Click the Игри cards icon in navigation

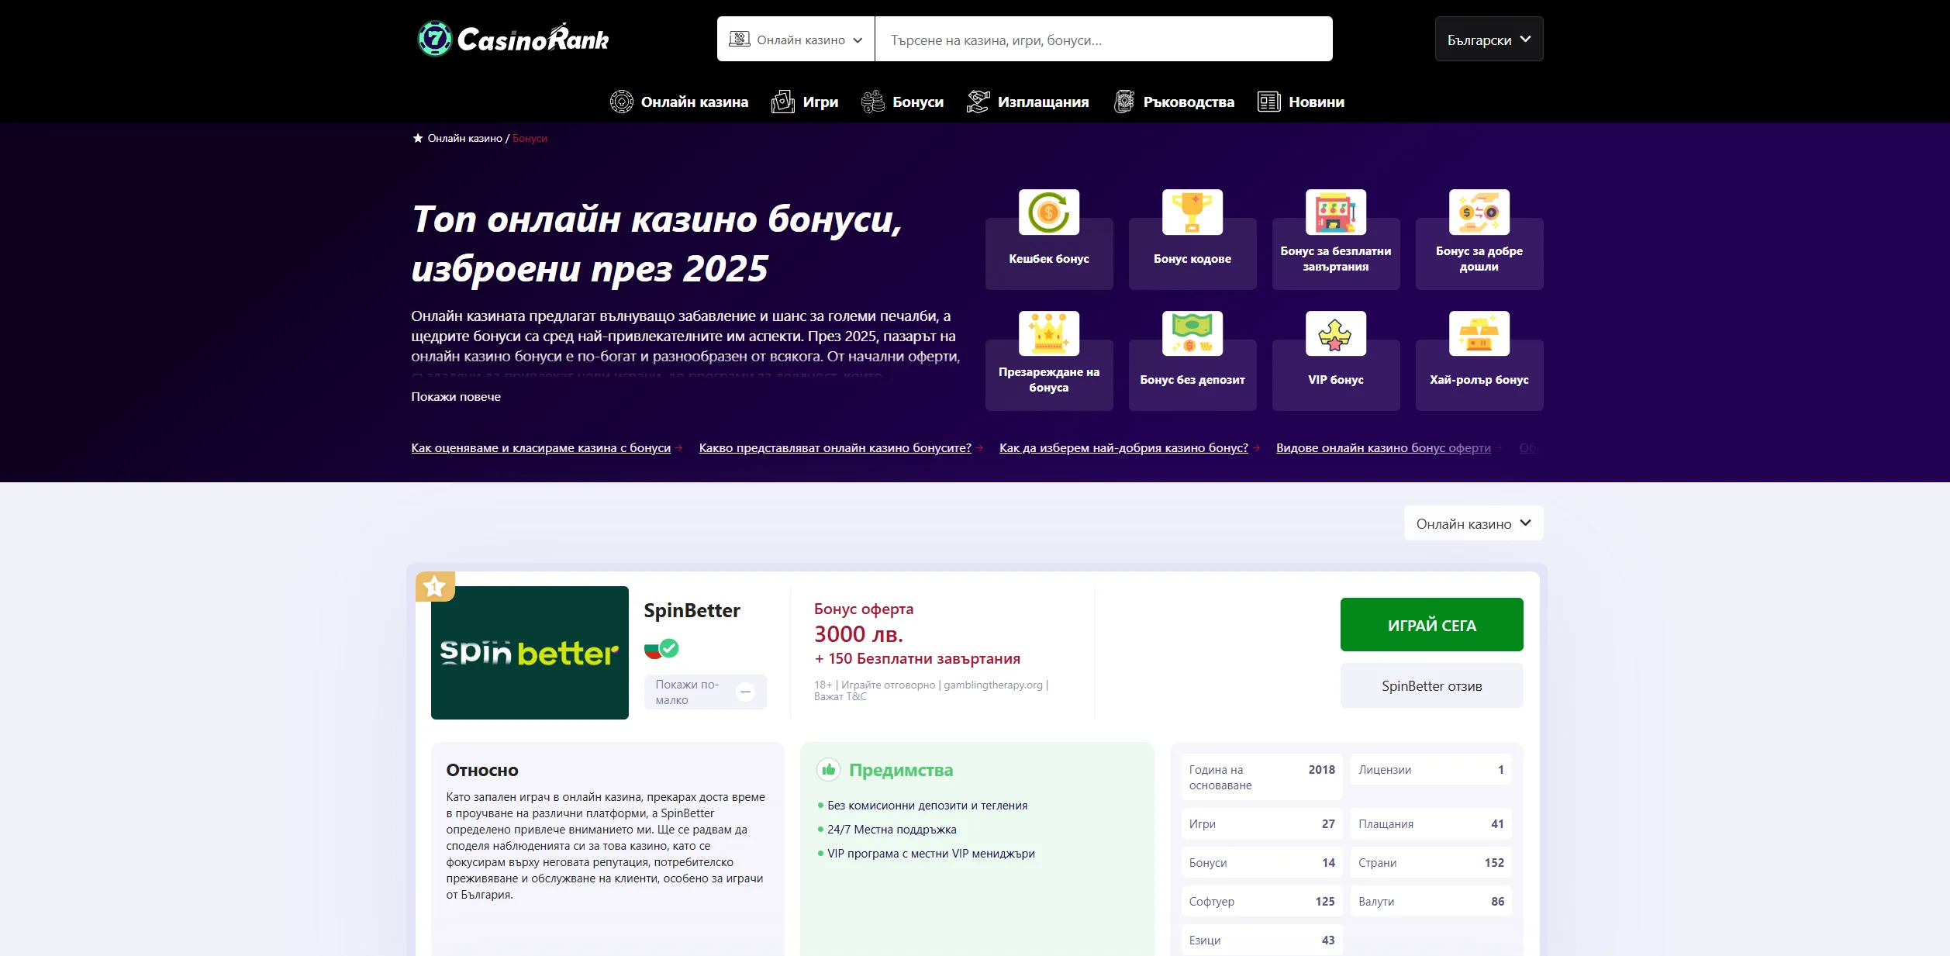tap(782, 102)
